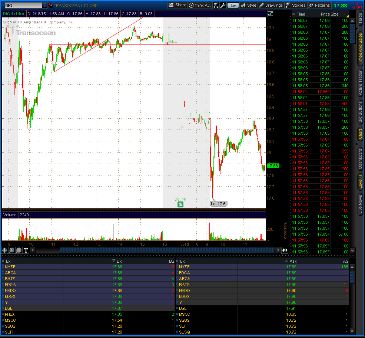Click the zoom in magnifier icon
This screenshot has width=365, height=338.
click(x=11, y=250)
